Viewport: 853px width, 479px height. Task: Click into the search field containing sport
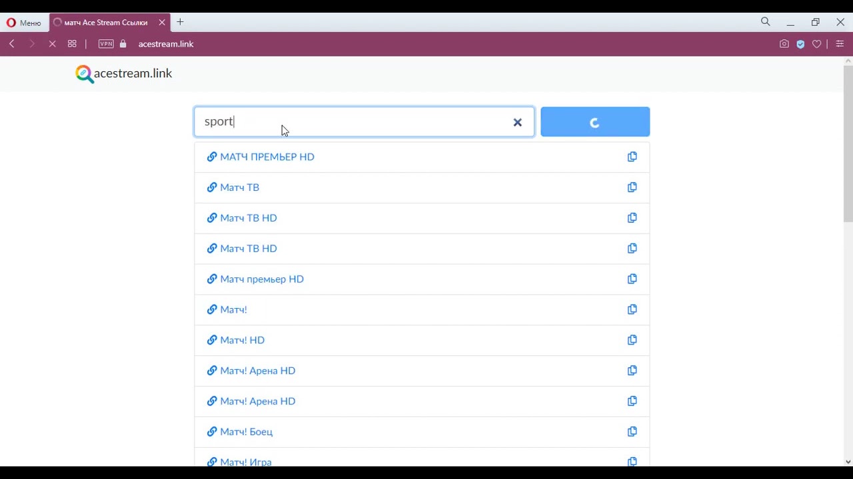(x=365, y=122)
